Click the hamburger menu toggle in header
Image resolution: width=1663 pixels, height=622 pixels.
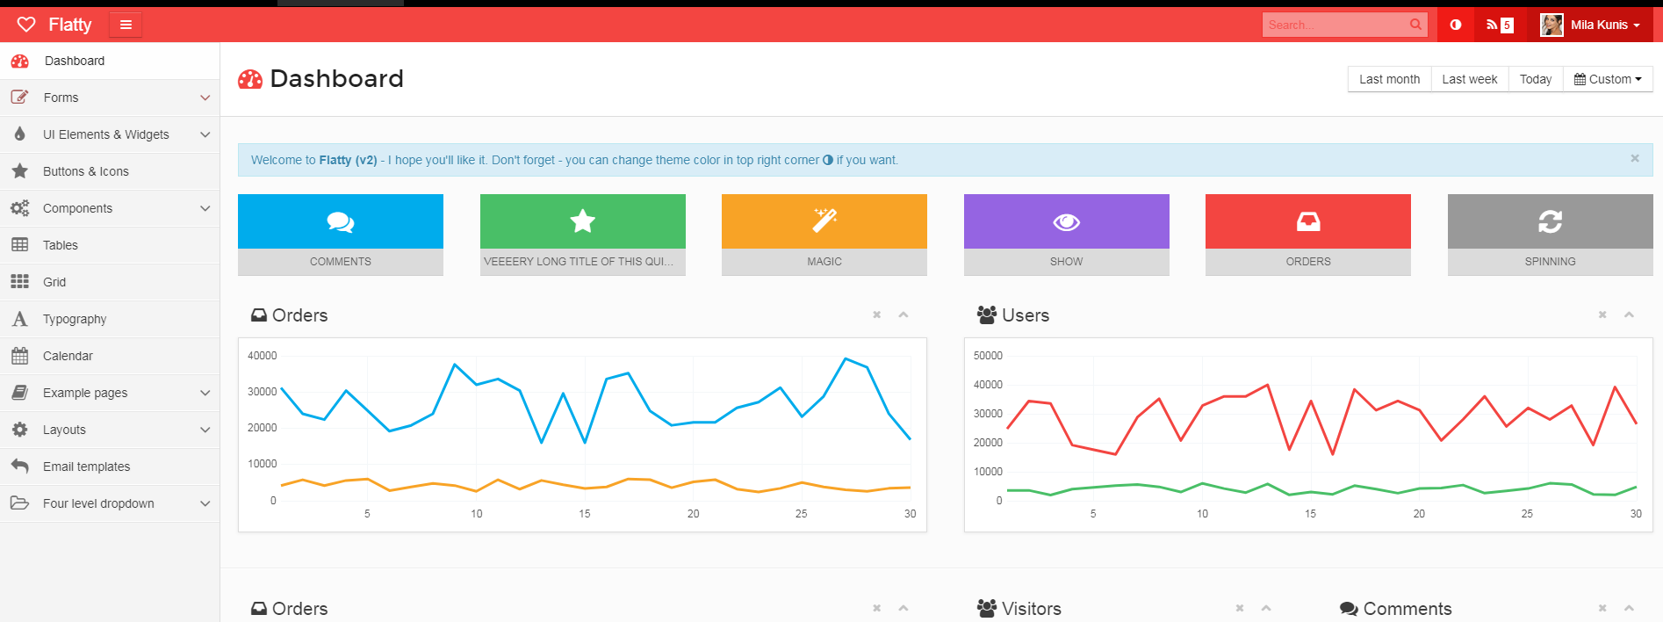[126, 25]
